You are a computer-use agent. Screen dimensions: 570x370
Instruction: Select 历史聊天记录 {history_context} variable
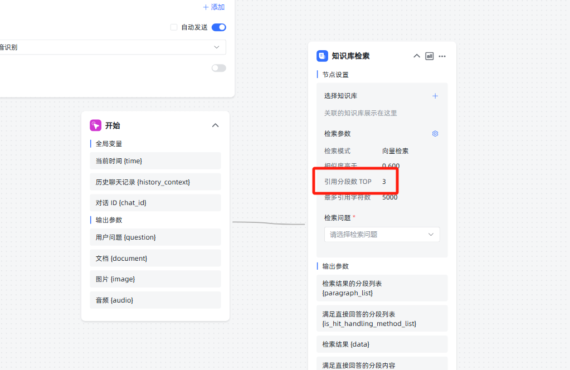click(x=155, y=182)
